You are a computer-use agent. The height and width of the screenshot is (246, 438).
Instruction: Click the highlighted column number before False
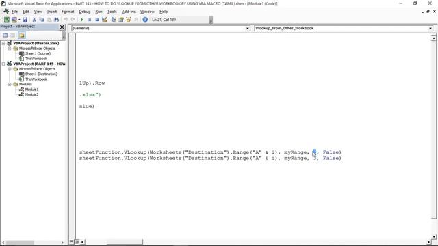(x=314, y=152)
